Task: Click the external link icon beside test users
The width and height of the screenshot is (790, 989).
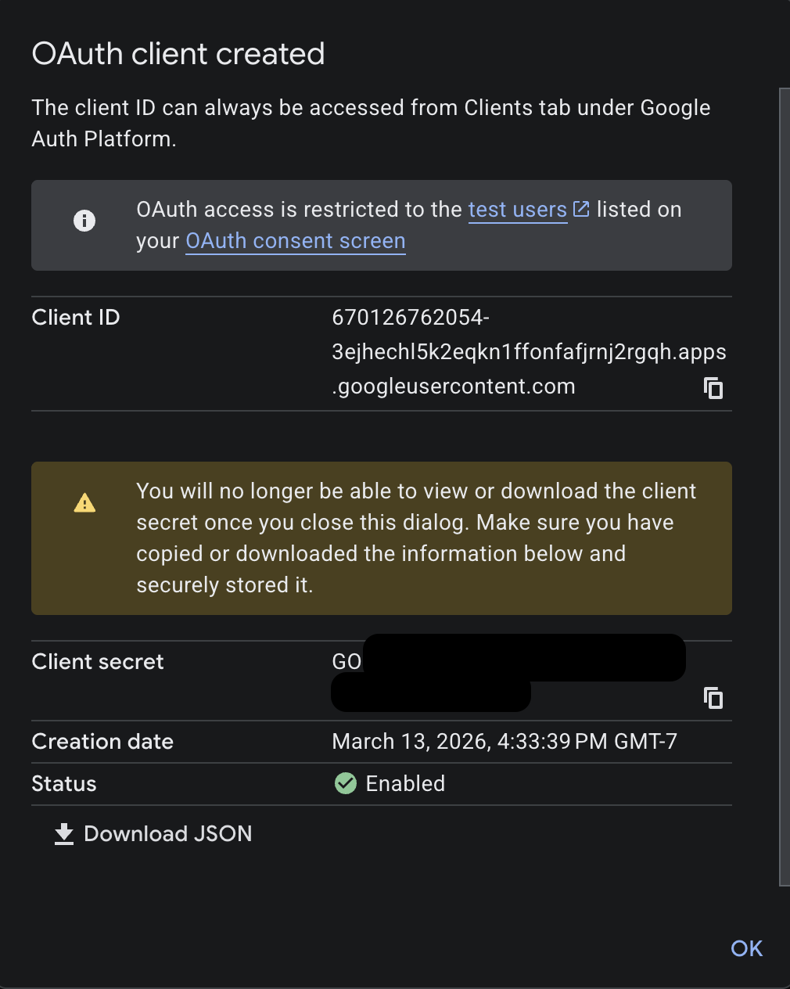Action: [581, 208]
